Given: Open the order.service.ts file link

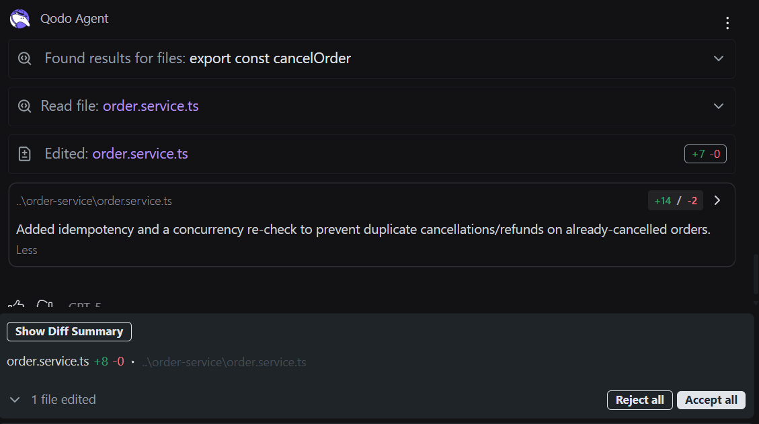Looking at the screenshot, I should click(151, 106).
